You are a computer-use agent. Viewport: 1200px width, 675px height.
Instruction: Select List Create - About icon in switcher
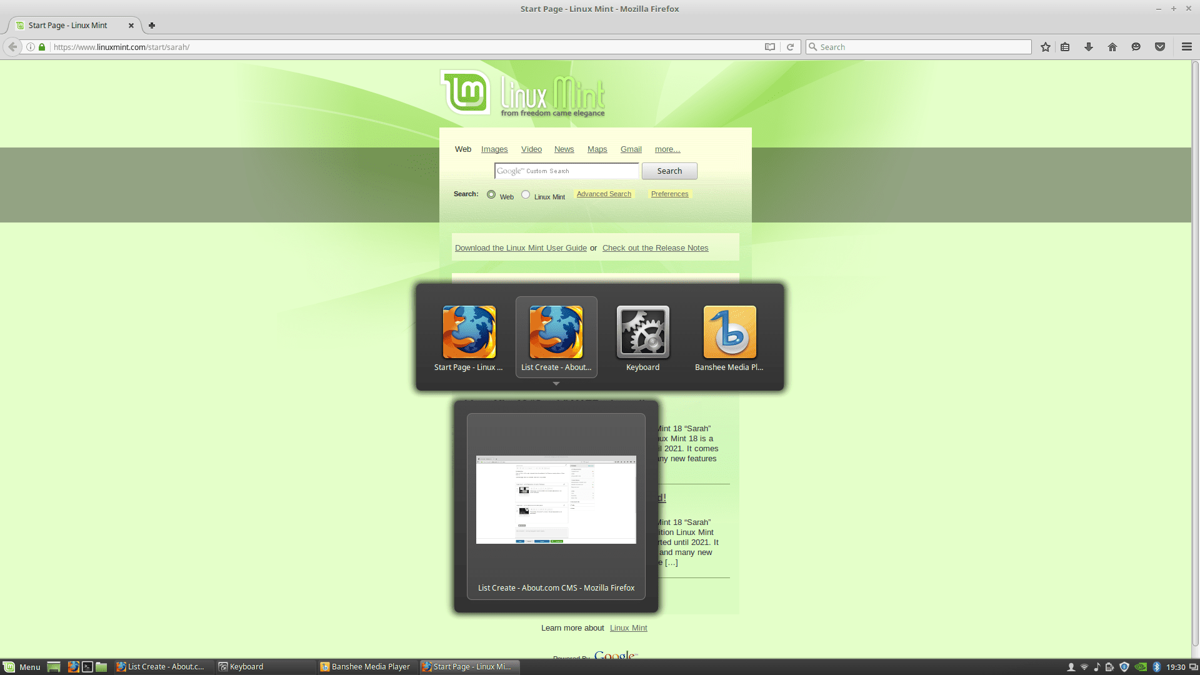[556, 332]
